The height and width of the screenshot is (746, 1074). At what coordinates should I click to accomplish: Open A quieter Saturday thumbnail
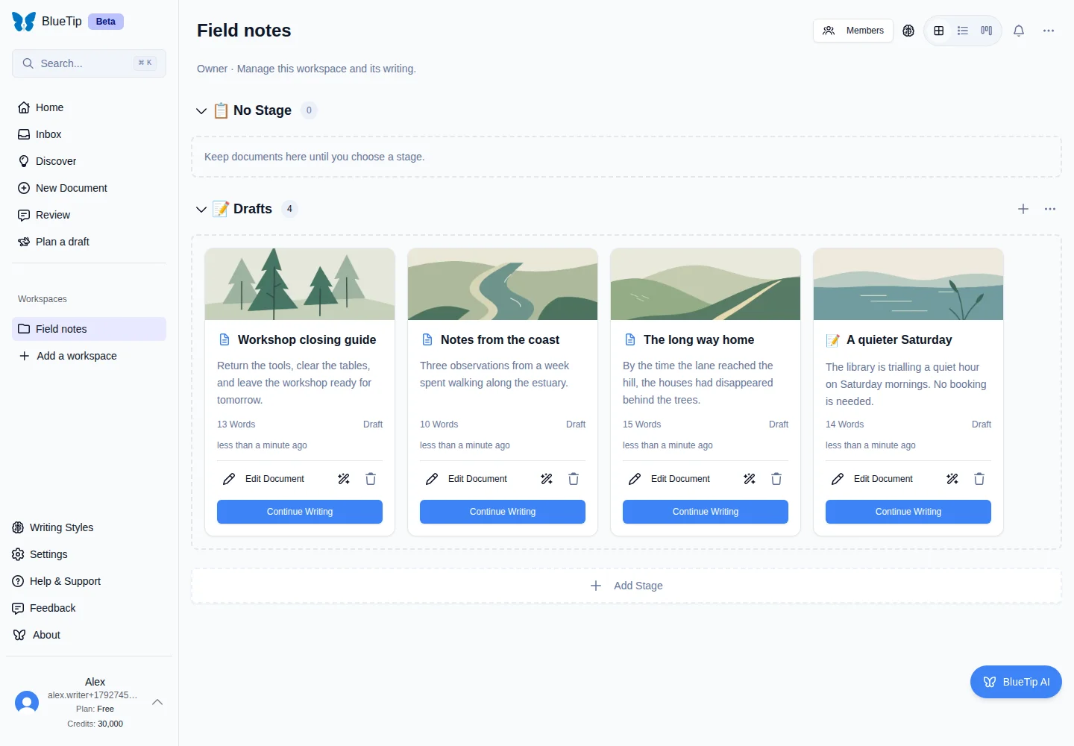click(x=908, y=284)
